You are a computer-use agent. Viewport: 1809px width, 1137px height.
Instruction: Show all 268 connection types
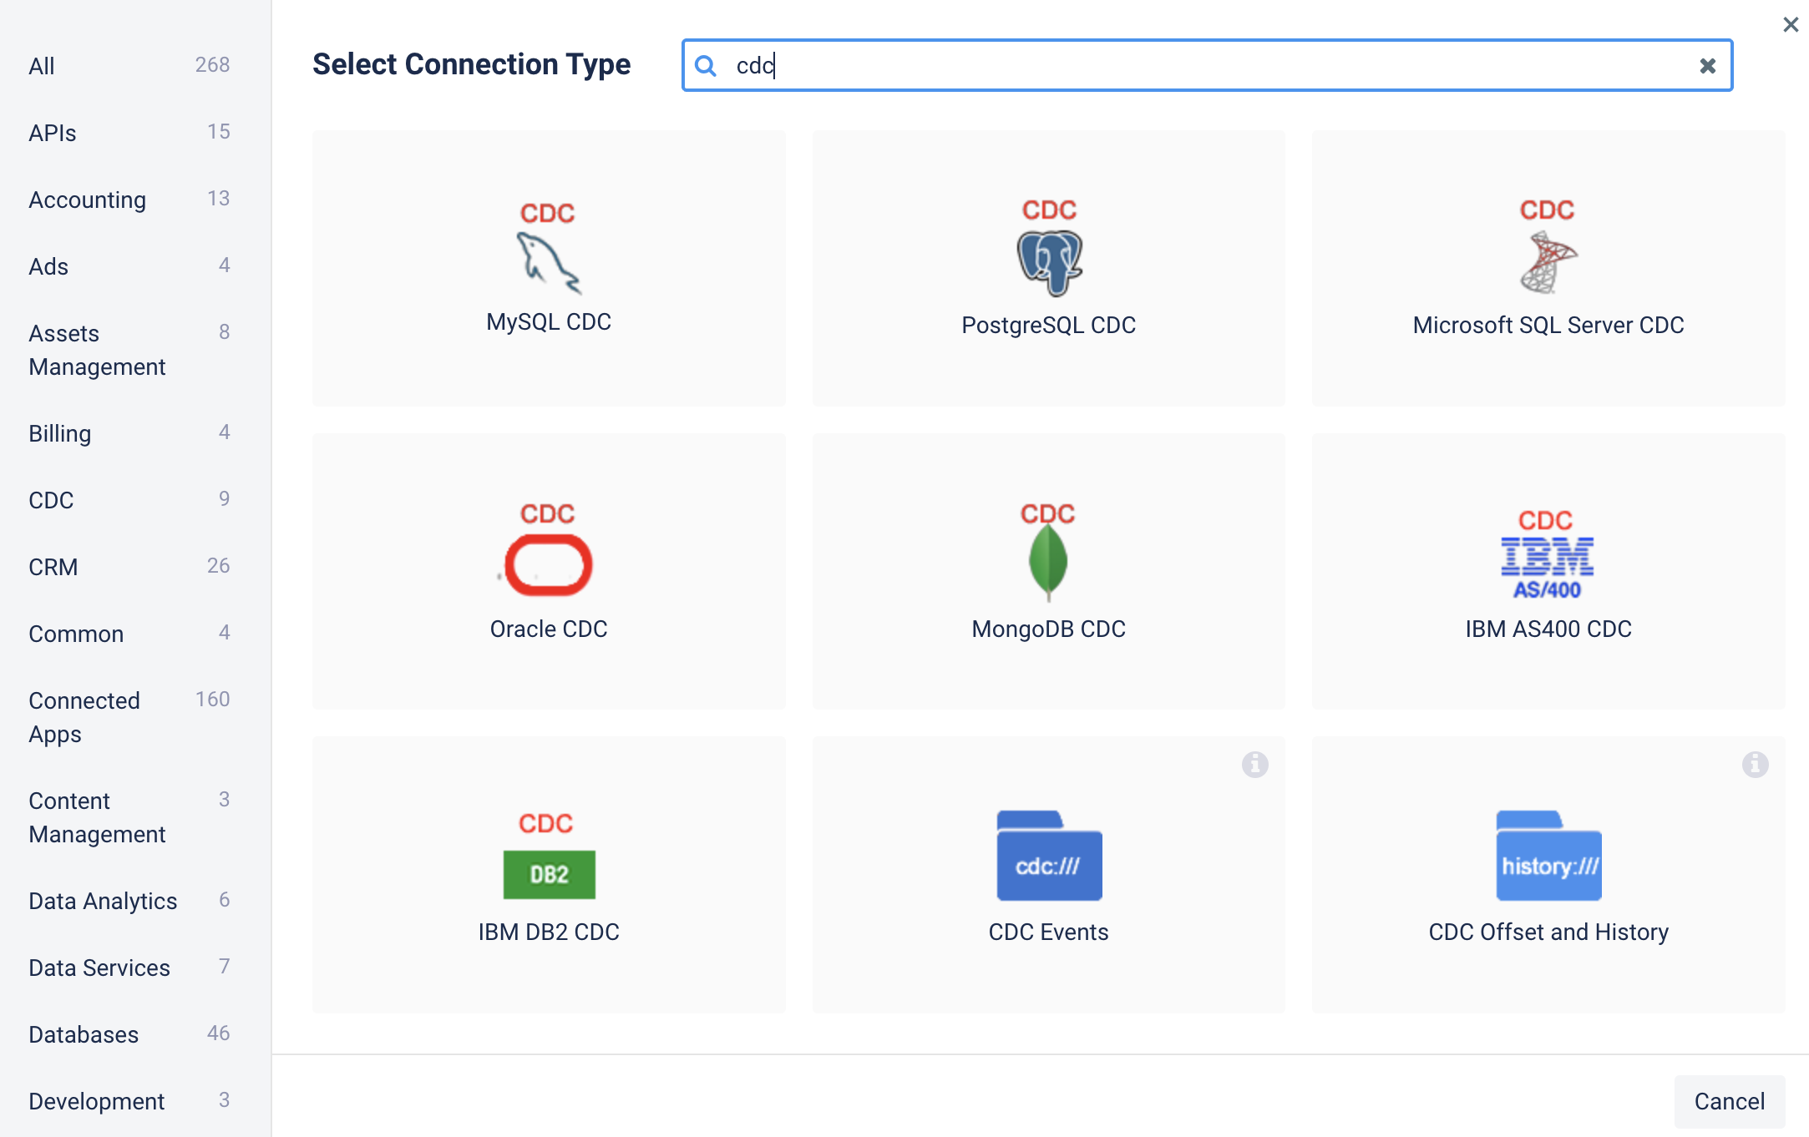(42, 66)
